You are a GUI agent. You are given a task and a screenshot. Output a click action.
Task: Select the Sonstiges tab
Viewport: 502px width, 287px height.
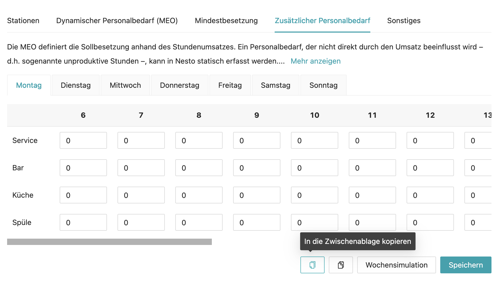coord(404,21)
